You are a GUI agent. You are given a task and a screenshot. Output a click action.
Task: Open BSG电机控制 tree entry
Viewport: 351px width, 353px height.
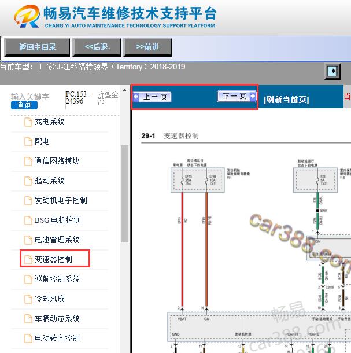pyautogui.click(x=58, y=220)
